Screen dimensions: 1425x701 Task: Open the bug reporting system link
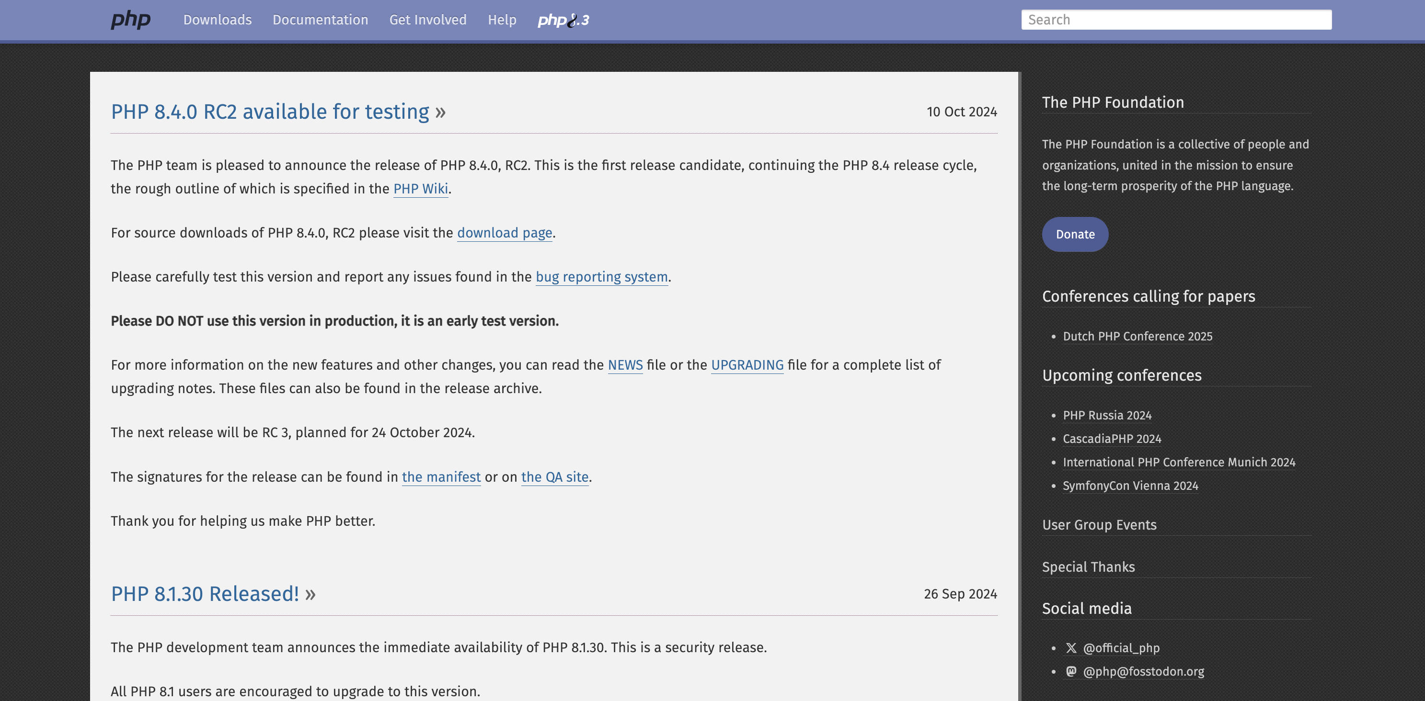[x=602, y=277]
